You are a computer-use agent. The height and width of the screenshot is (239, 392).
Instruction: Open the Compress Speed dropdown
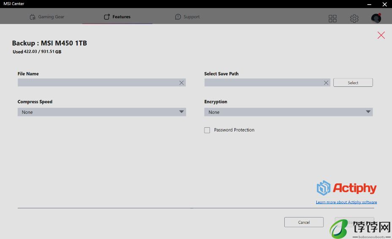(x=101, y=112)
